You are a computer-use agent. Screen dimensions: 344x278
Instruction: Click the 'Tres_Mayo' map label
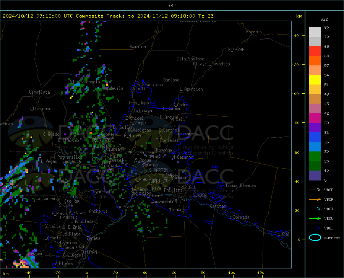[x=138, y=103]
